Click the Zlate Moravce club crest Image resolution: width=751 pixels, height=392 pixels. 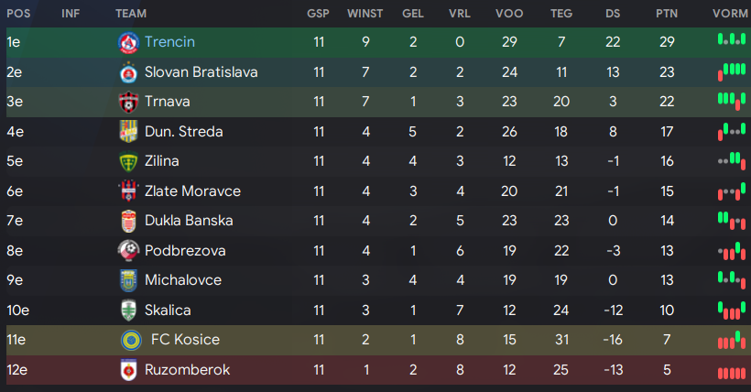[128, 191]
